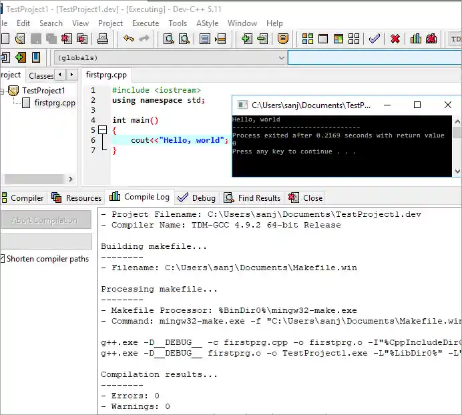
Task: Click the Compile icon with four colored squares
Action: coord(308,39)
